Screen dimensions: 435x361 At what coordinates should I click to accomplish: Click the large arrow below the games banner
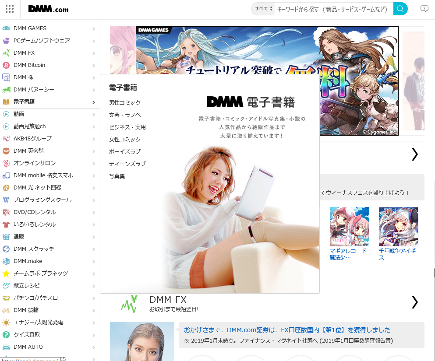[414, 154]
